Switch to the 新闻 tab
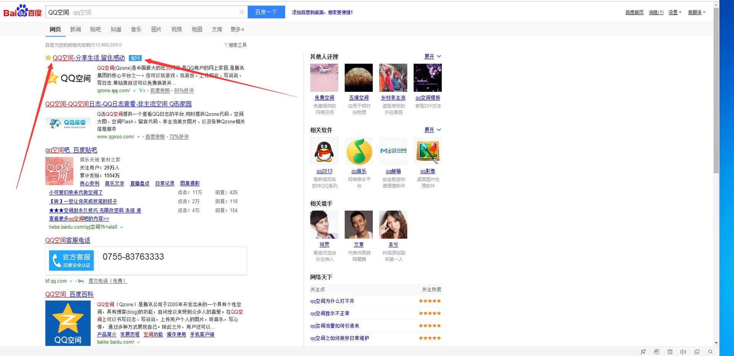 coord(75,29)
